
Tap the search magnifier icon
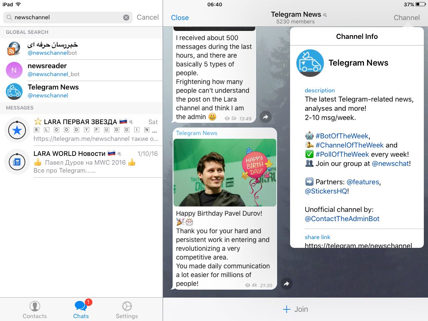pos(9,18)
